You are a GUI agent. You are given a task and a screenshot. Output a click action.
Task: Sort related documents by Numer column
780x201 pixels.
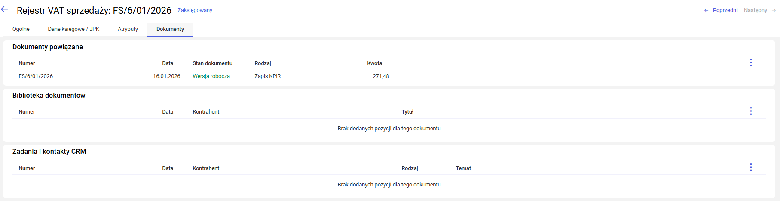[27, 63]
